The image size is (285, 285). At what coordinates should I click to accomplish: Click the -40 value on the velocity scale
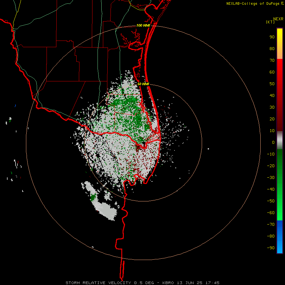(x=271, y=189)
